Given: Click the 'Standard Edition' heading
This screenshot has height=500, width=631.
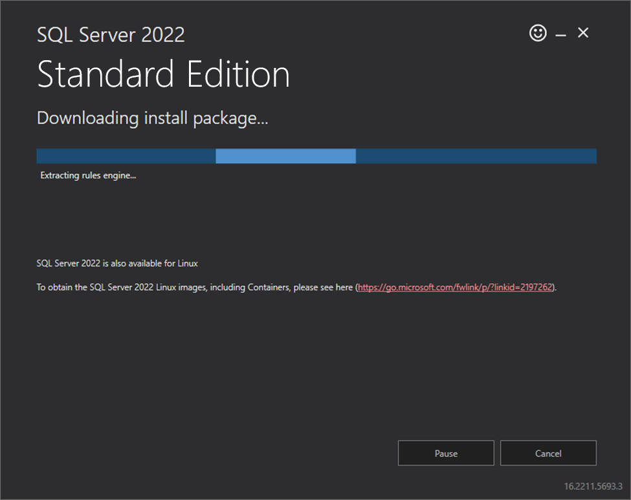Looking at the screenshot, I should [x=163, y=74].
